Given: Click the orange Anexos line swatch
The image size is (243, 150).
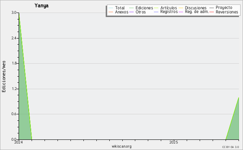Looking at the screenshot, I should (x=111, y=12).
